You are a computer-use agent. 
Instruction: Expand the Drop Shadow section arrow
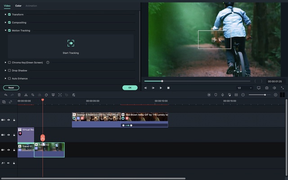[5, 70]
